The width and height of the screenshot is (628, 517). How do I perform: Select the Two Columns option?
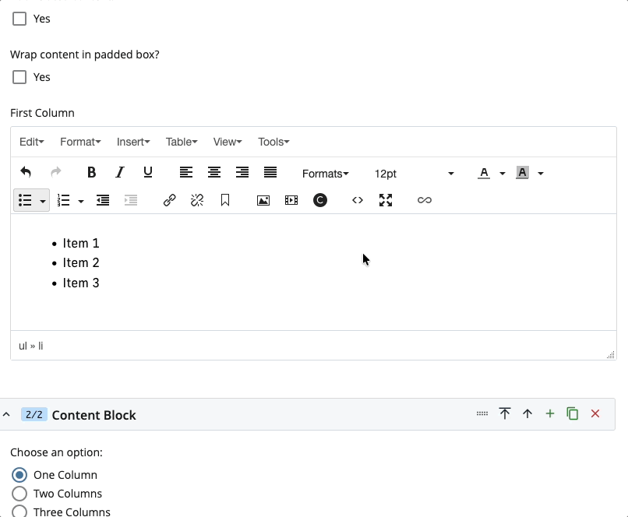pos(19,494)
